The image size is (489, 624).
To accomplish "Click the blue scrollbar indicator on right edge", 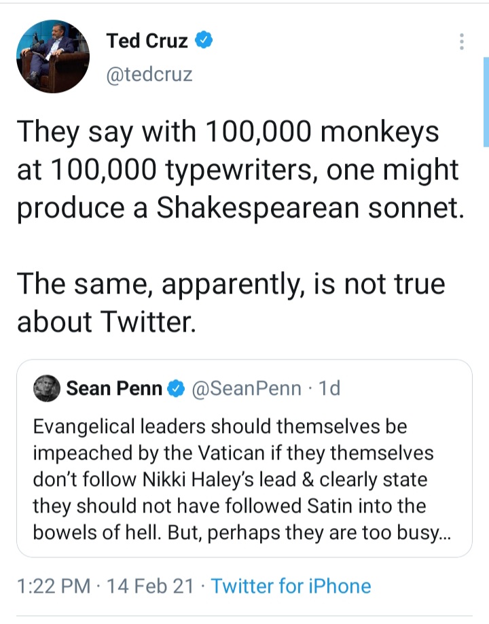I will click(x=486, y=102).
